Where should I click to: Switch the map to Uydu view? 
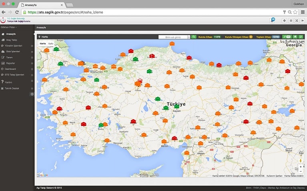click(x=50, y=43)
